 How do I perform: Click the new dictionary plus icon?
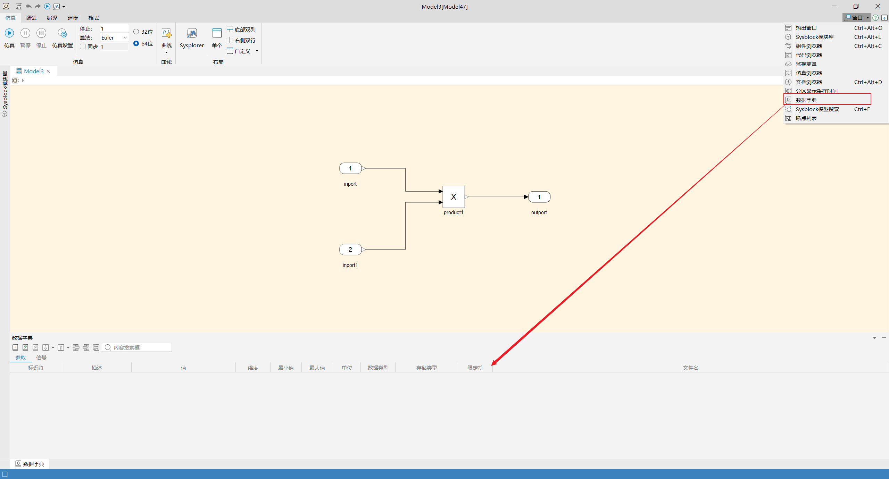click(15, 347)
